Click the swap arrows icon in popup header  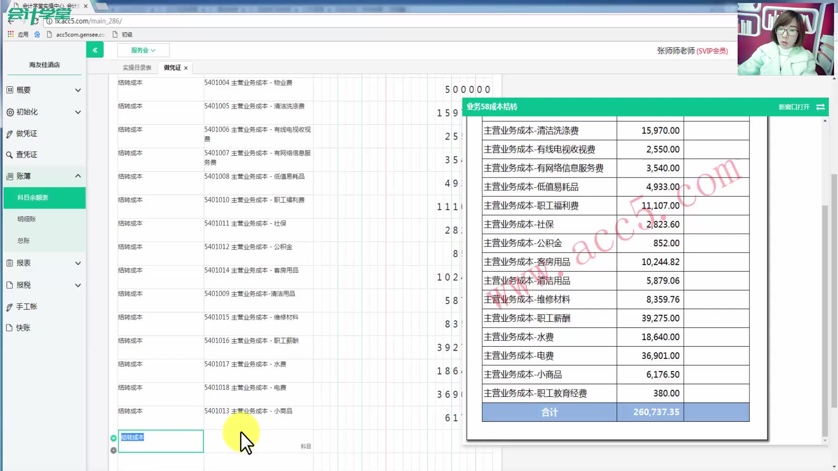pos(820,107)
